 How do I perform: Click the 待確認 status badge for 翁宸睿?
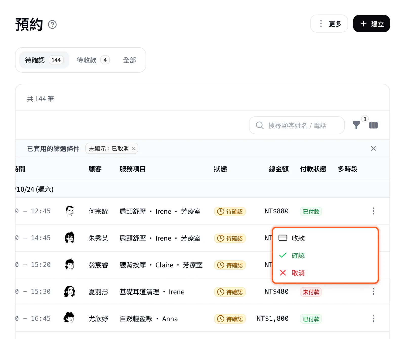pos(230,265)
